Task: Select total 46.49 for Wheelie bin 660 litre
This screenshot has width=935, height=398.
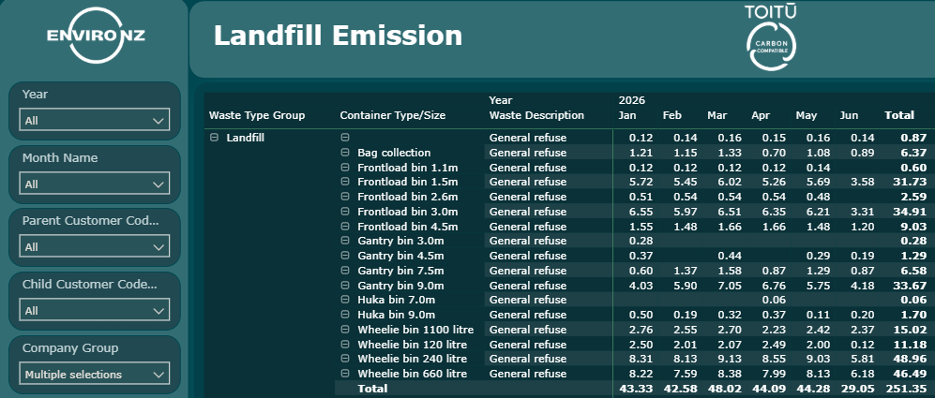Action: pyautogui.click(x=911, y=374)
